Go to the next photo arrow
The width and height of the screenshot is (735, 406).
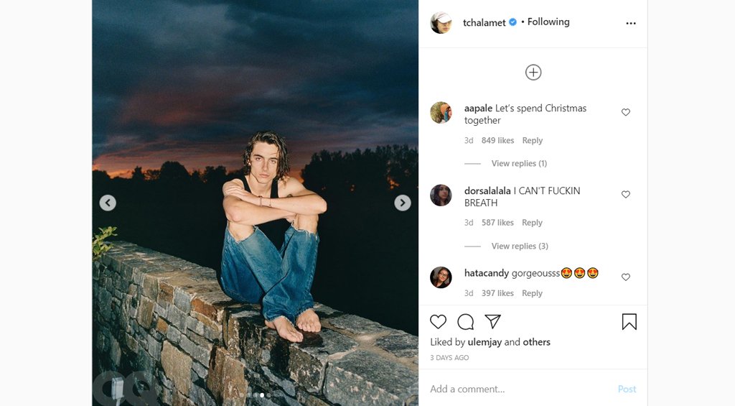pyautogui.click(x=403, y=203)
